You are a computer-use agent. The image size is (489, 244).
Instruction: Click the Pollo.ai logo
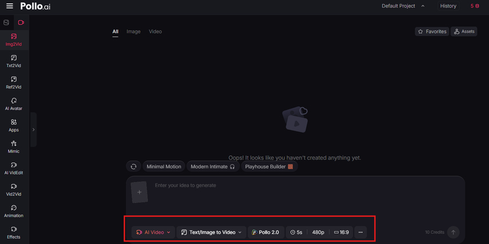[x=35, y=6]
